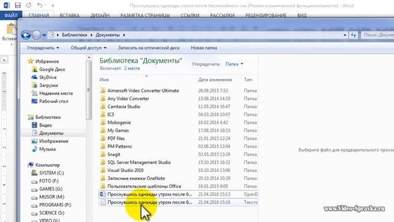Select the SQL Server Management Studio folder
394x222 pixels.
click(x=139, y=162)
